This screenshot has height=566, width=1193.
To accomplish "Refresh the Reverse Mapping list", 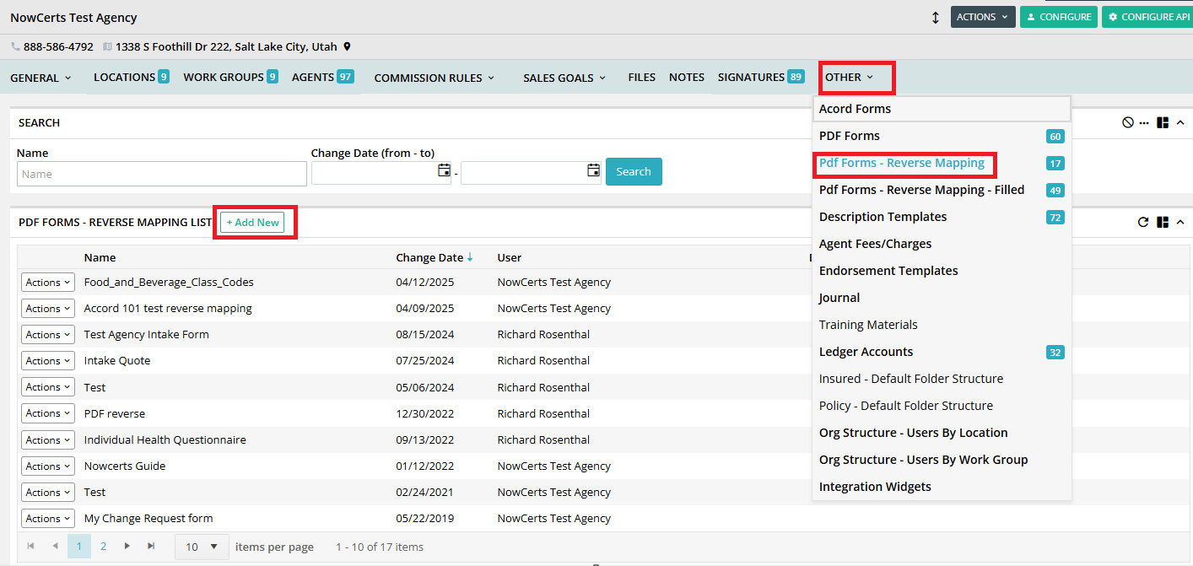I will 1143,222.
